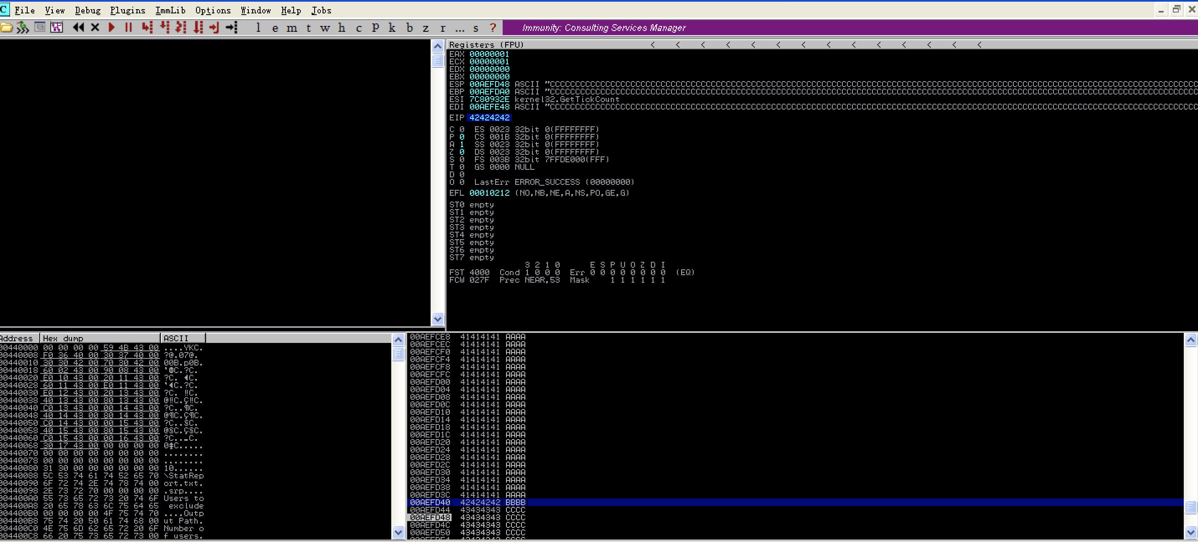Image resolution: width=1198 pixels, height=542 pixels.
Task: Open the Options menu
Action: (x=213, y=10)
